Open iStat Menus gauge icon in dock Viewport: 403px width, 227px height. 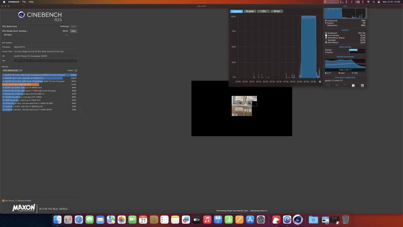(287, 219)
